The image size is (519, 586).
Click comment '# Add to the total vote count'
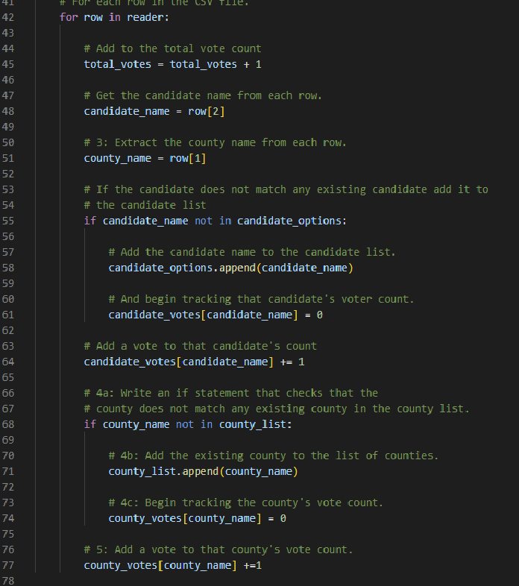[173, 48]
